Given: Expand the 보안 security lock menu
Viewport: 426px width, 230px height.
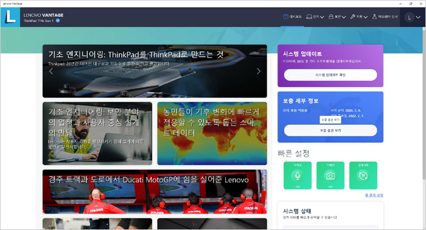Looking at the screenshot, I should pos(337,17).
